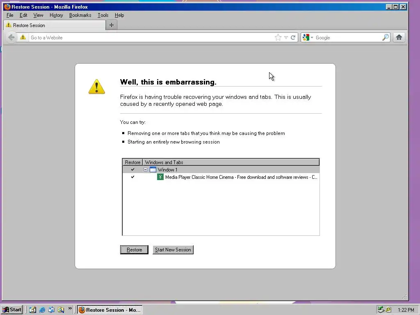
Task: Click the Show Desktop quick launch icon
Action: [x=33, y=310]
